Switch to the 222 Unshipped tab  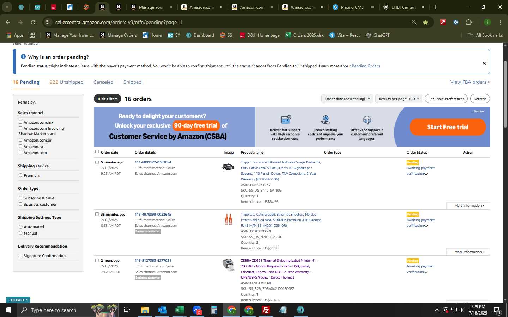66,82
